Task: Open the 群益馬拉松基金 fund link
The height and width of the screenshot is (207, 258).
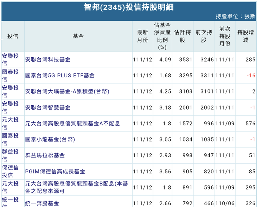Action: click(45, 155)
